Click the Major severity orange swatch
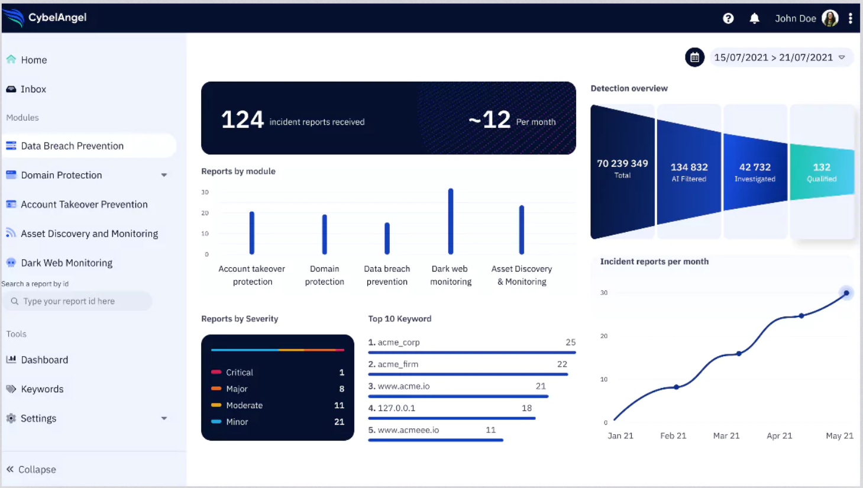863x488 pixels. tap(216, 389)
